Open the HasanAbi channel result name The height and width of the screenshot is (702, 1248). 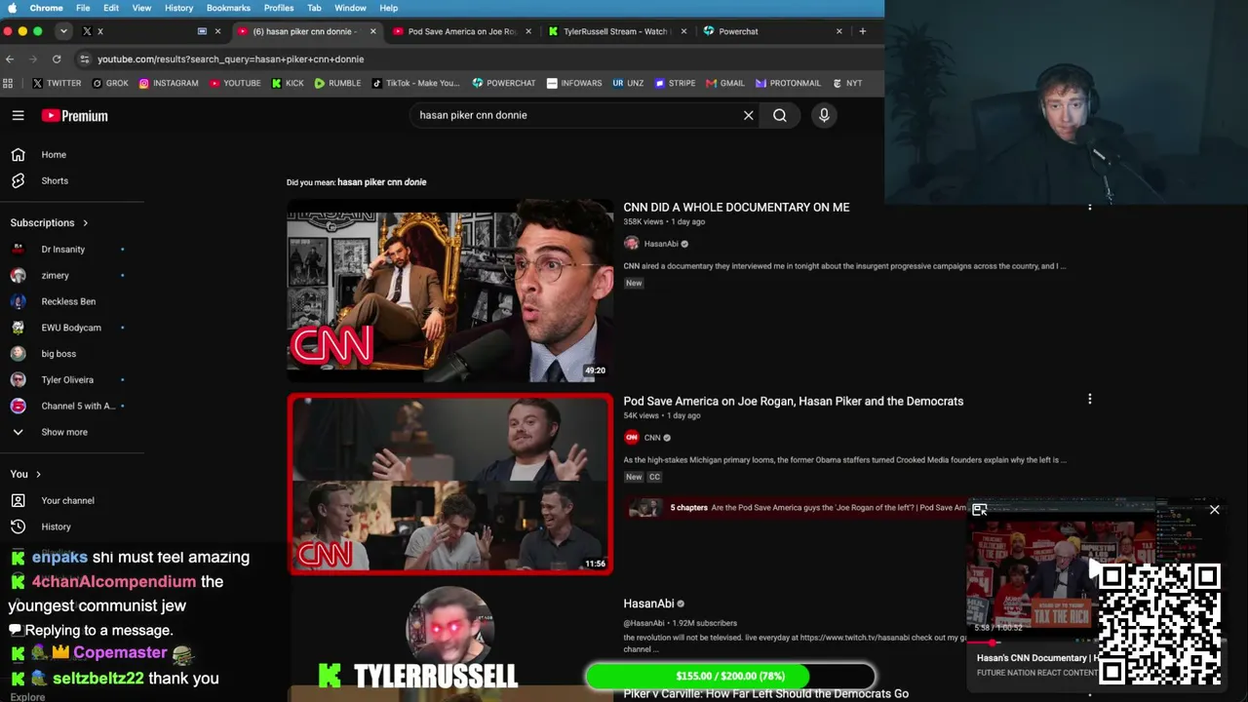(x=649, y=604)
